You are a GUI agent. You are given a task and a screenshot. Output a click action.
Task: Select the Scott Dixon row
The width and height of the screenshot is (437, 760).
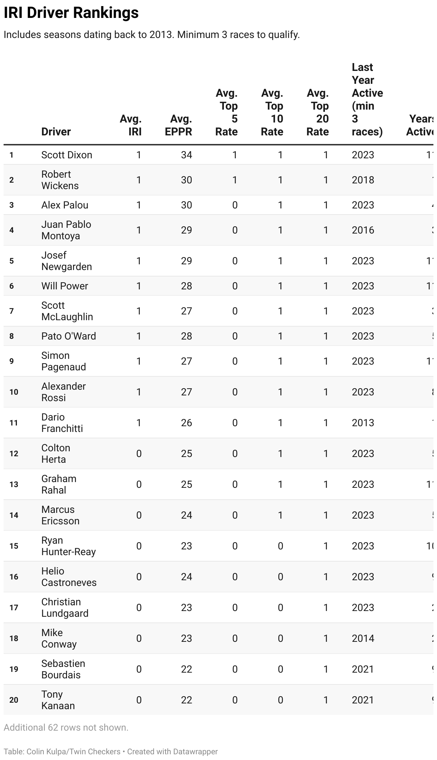click(67, 155)
